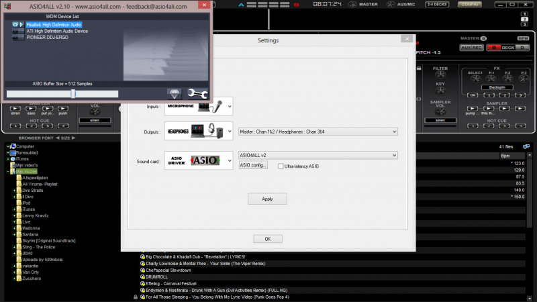Click the ASIO4ALL diamond load-defaults icon
Image resolution: width=537 pixels, height=302 pixels.
click(175, 93)
